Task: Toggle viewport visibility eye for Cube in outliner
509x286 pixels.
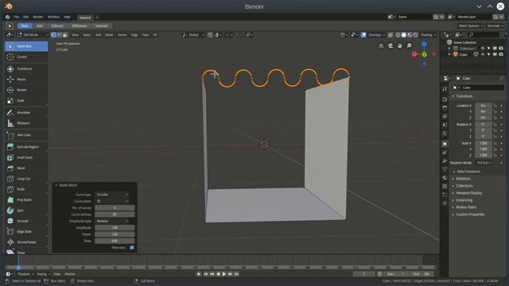Action: [483, 55]
